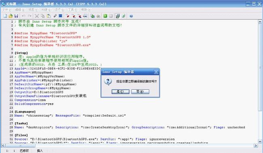Click the line '#define MyAppVerName' on line 5
Image resolution: width=263 pixels, height=153 pixels.
[52, 37]
